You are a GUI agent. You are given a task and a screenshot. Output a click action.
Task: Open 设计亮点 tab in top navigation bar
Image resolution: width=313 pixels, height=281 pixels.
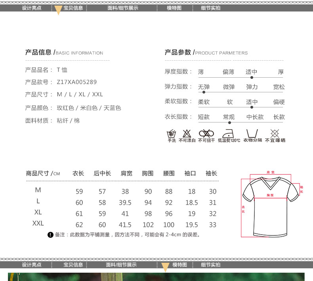point(32,8)
